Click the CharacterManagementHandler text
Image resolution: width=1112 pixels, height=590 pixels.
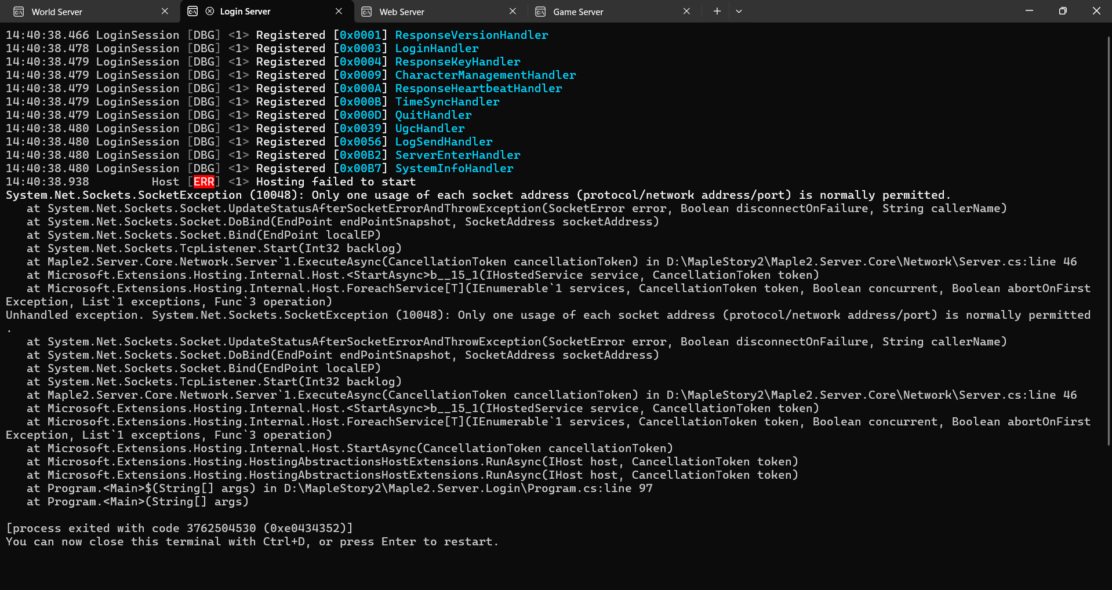tap(485, 75)
